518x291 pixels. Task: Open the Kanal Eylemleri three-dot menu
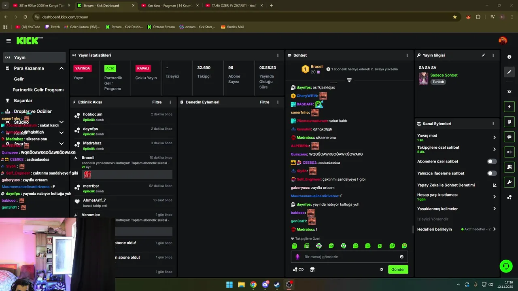pyautogui.click(x=493, y=124)
